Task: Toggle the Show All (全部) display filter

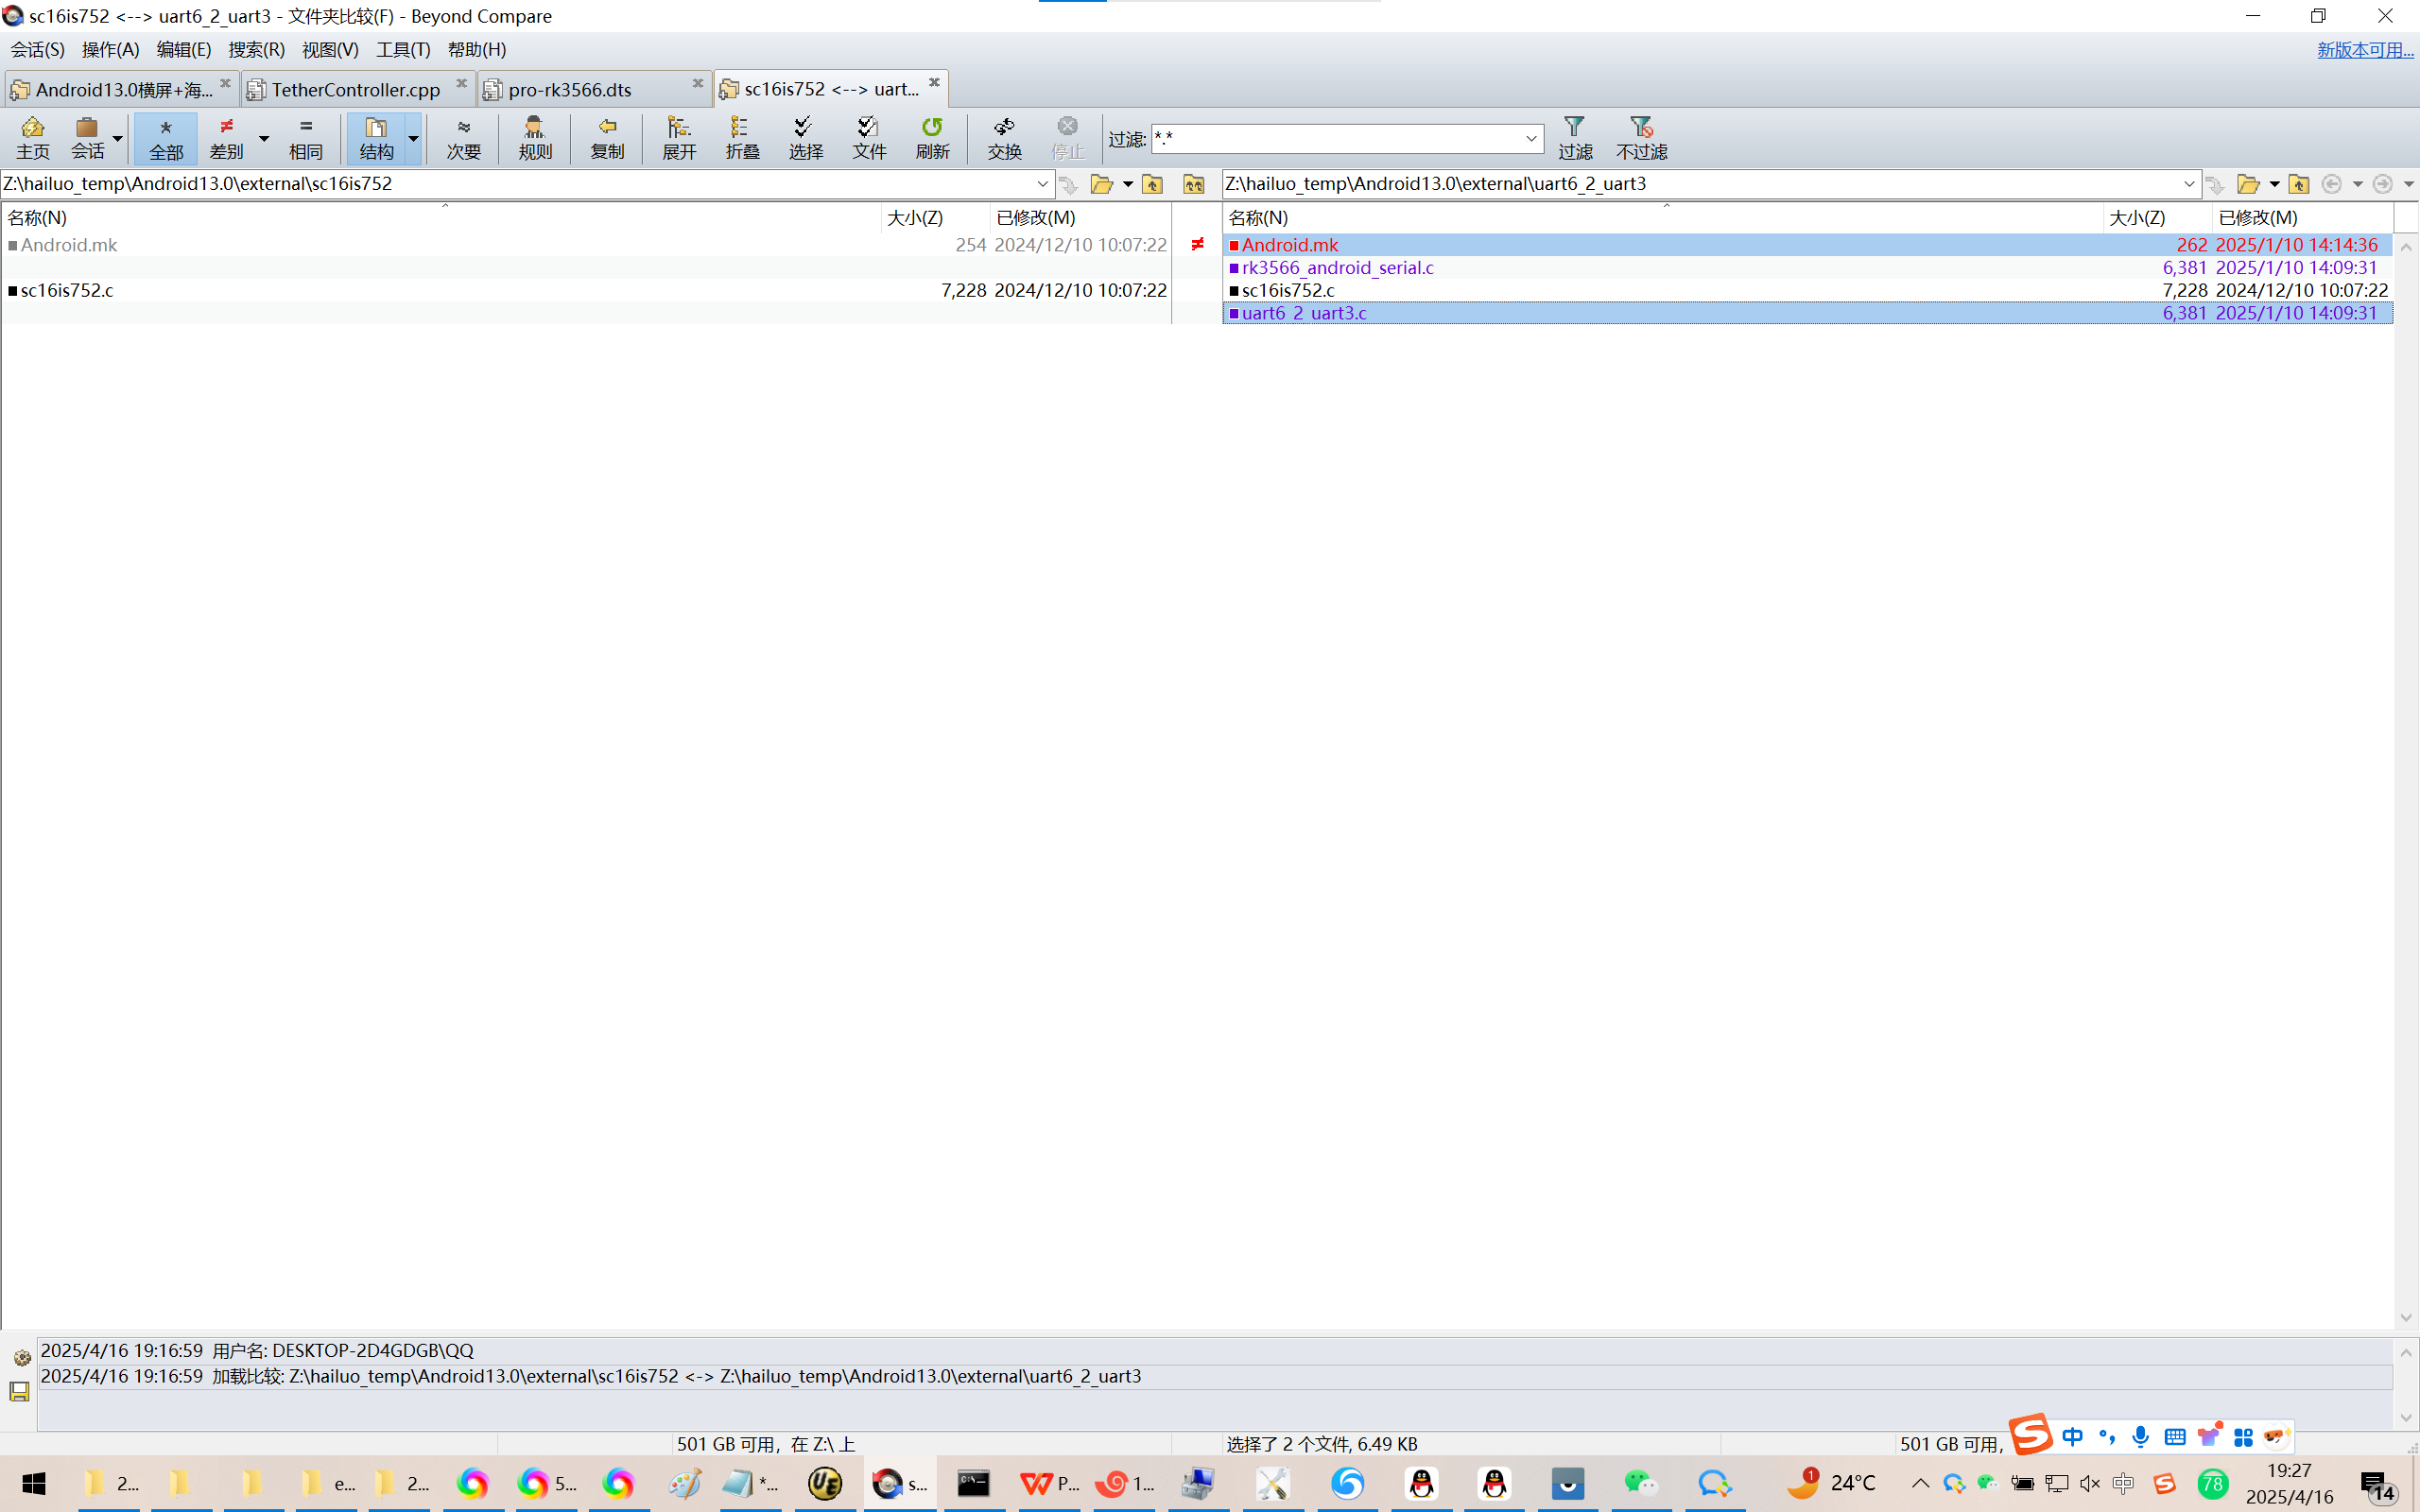Action: point(166,137)
